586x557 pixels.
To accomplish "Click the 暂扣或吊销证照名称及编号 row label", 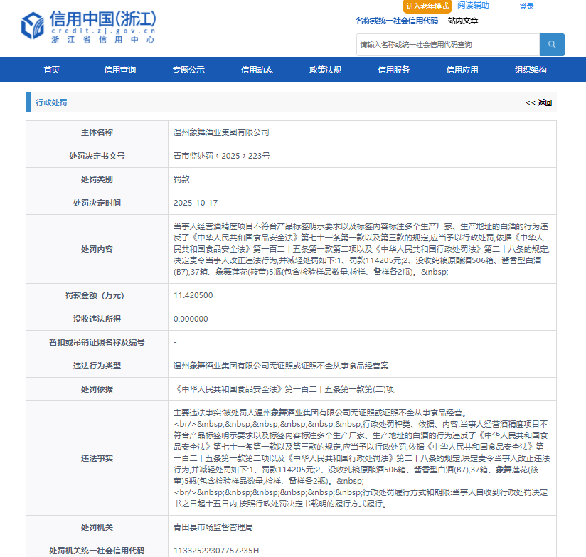I will pyautogui.click(x=97, y=342).
